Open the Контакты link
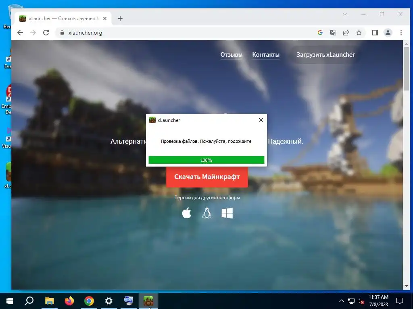Screen dimensions: 413x309 tap(266, 55)
